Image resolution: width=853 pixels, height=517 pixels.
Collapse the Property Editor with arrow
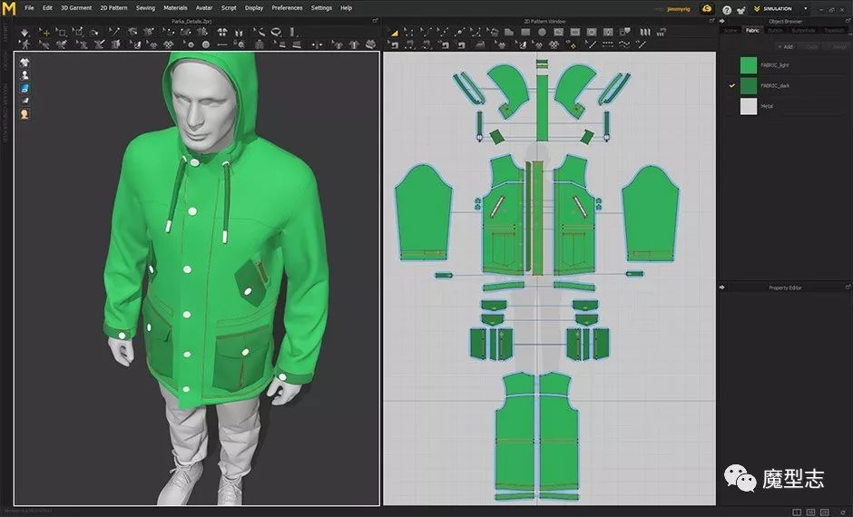pos(722,288)
